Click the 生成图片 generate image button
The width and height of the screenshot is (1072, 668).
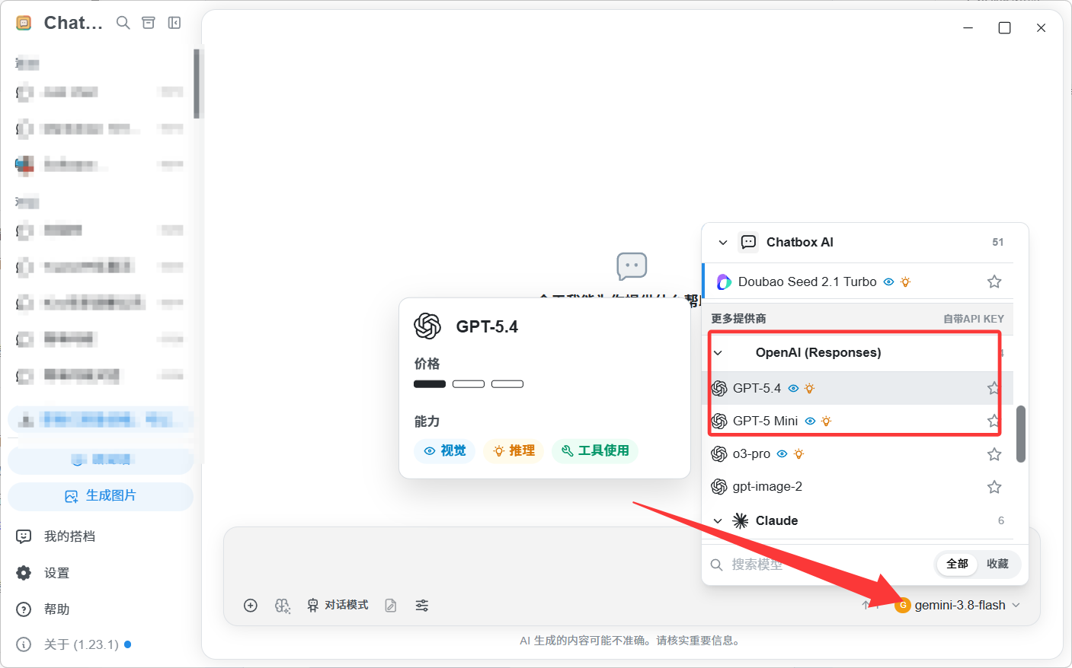[x=101, y=496]
